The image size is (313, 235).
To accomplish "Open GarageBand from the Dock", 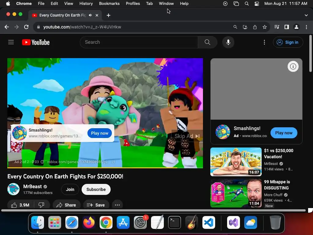I will coord(192,222).
